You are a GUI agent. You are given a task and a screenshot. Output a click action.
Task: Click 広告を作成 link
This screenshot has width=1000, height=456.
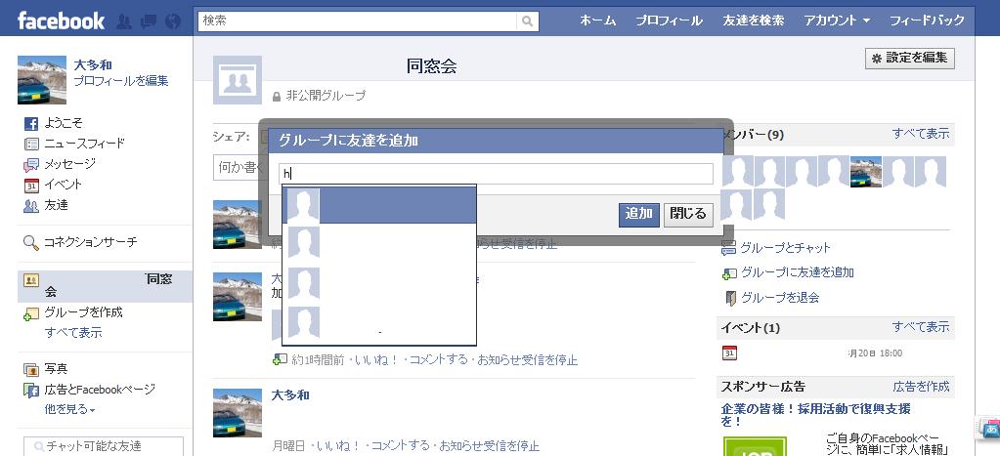pos(921,387)
